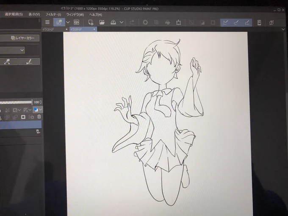Open Clip Studio Assets spiral icon
This screenshot has width=288, height=216.
click(x=76, y=22)
